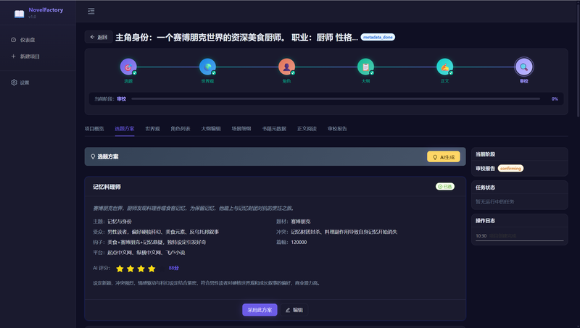Click the page vertical scrollbar
Image resolution: width=580 pixels, height=328 pixels.
pyautogui.click(x=578, y=59)
